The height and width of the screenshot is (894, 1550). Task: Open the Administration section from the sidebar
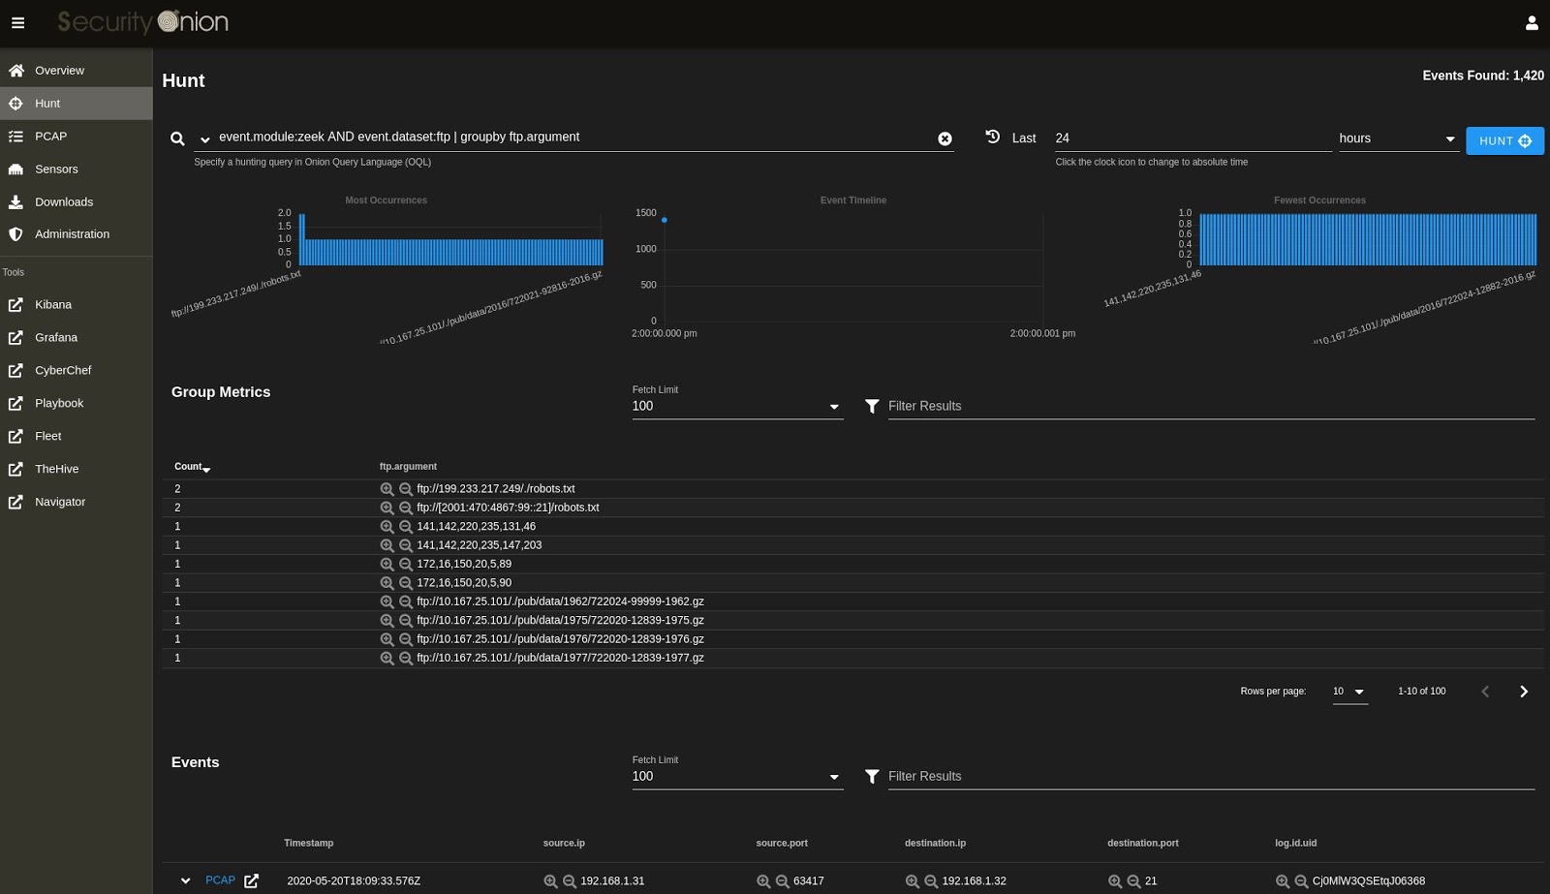72,233
